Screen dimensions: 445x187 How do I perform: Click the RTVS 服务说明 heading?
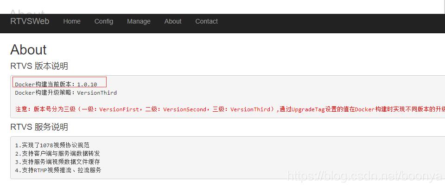[39, 127]
